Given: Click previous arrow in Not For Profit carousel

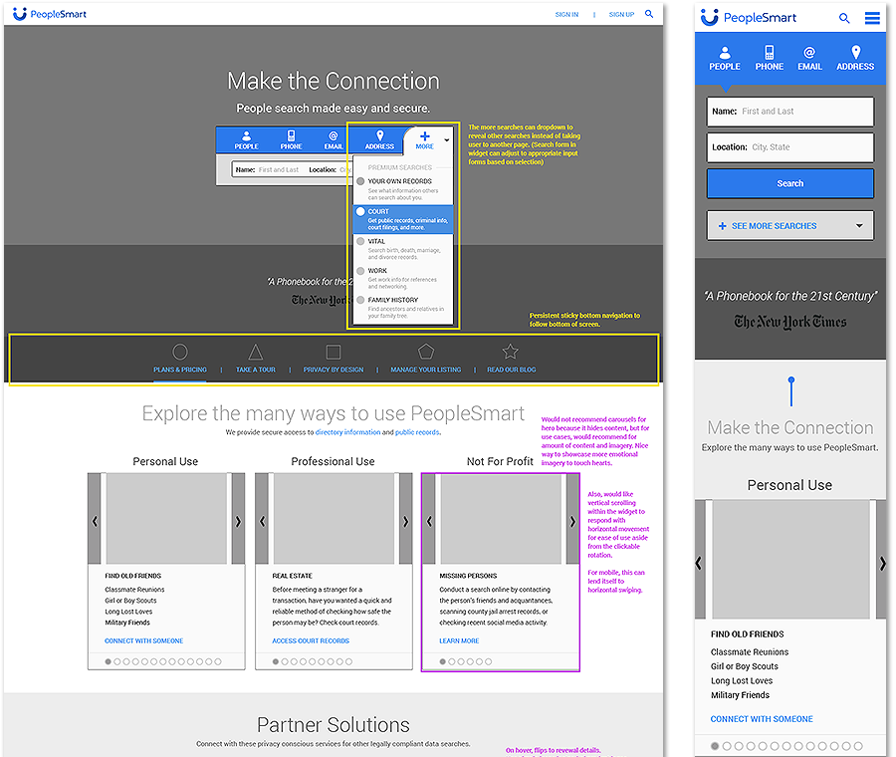Looking at the screenshot, I should [x=429, y=521].
